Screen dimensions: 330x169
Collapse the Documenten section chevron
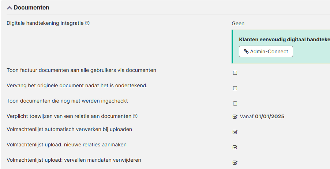[x=10, y=8]
